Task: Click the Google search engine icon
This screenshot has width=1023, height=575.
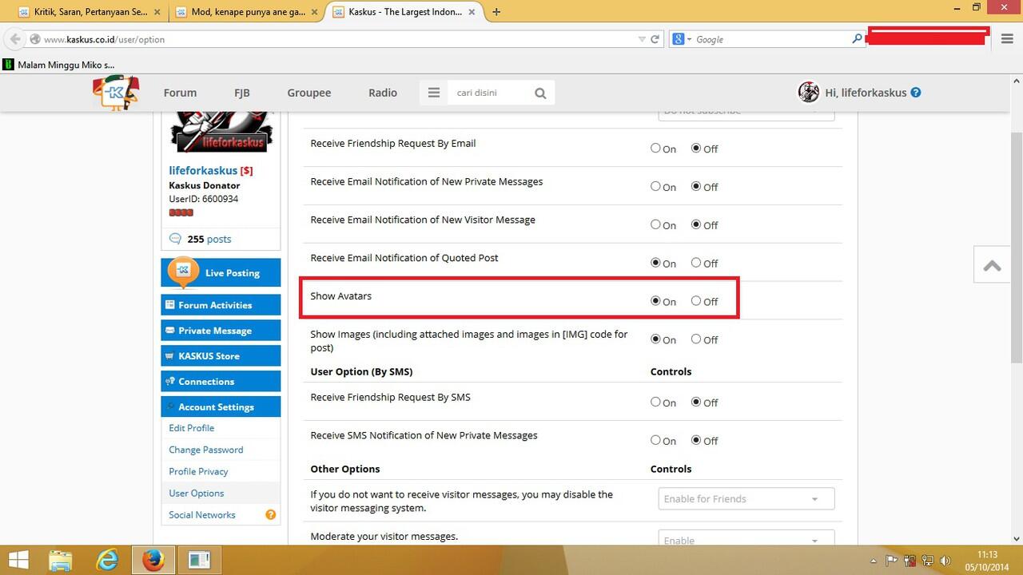Action: pyautogui.click(x=679, y=39)
